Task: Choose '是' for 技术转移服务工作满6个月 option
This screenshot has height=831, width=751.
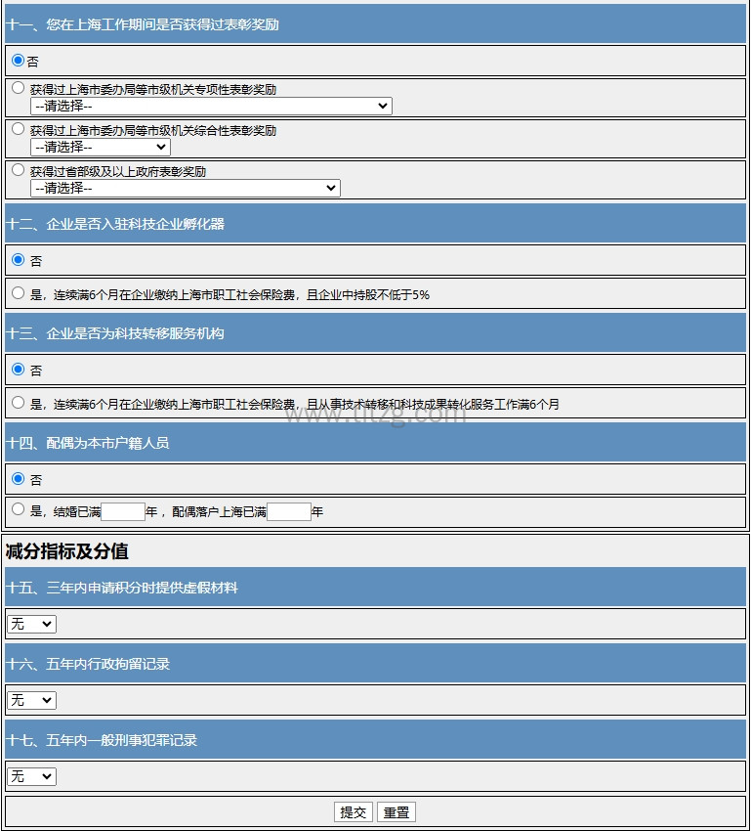Action: pos(18,403)
